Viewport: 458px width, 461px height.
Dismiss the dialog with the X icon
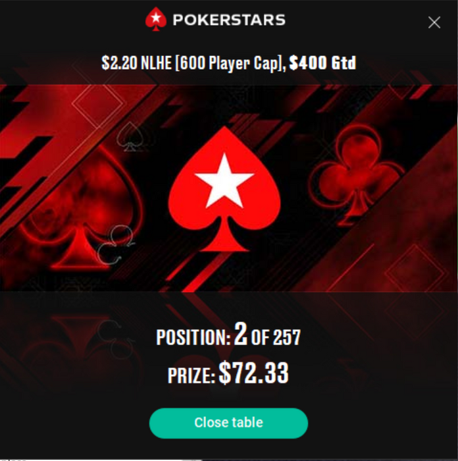coord(434,22)
